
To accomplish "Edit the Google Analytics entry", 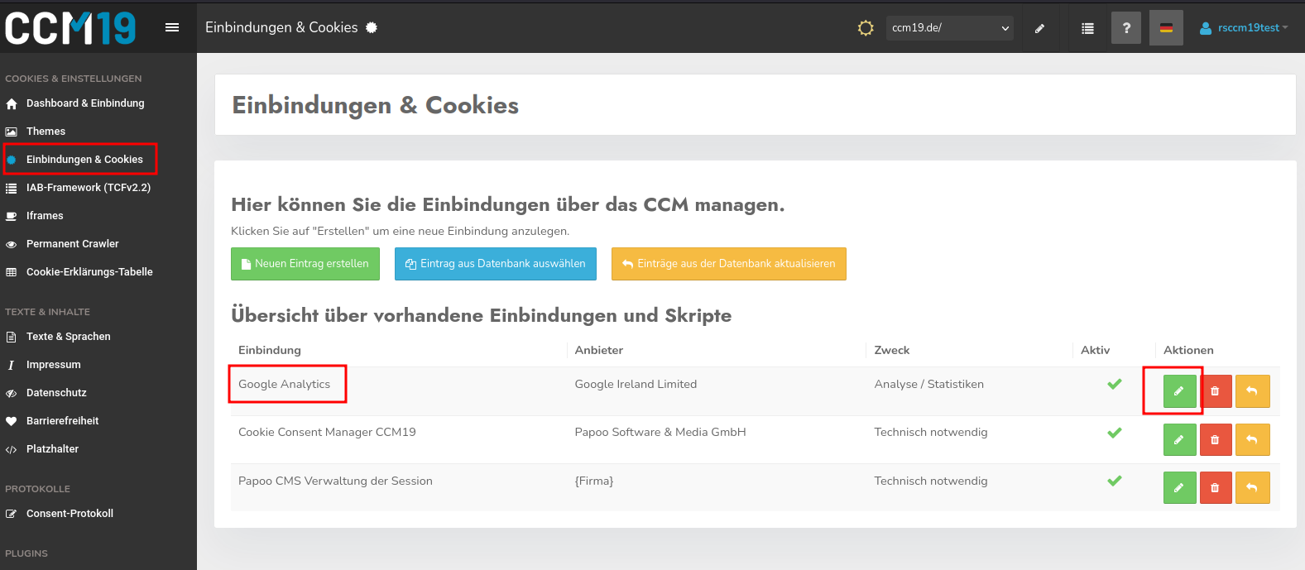I will pos(1179,391).
